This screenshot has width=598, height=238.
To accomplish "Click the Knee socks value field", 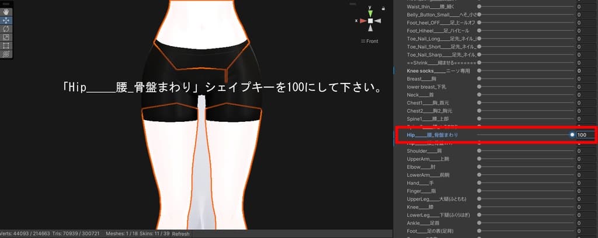I will (586, 71).
